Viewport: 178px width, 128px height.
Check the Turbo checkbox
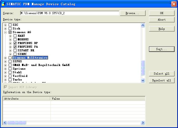pos(10,80)
